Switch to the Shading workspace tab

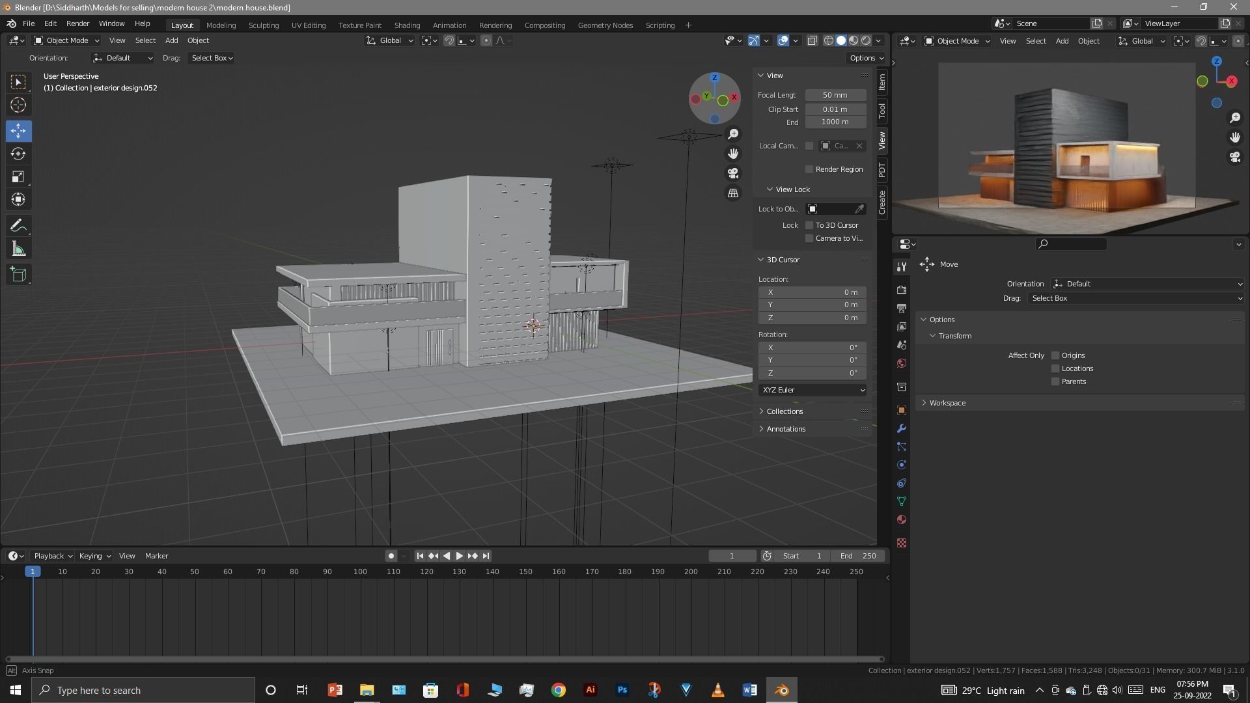click(407, 25)
